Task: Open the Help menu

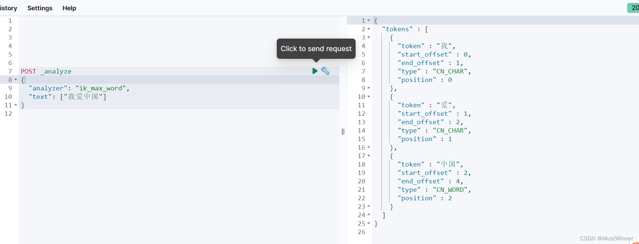Action: point(69,8)
